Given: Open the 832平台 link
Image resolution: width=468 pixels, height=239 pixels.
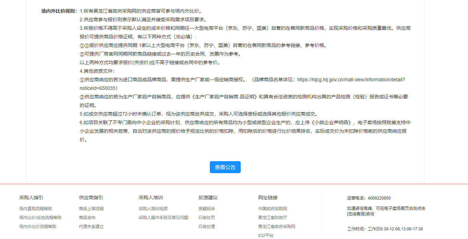Looking at the screenshot, I should (265, 235).
